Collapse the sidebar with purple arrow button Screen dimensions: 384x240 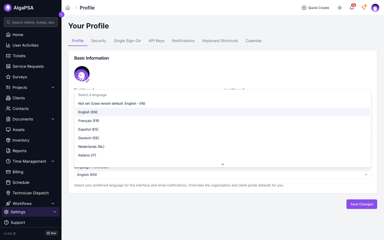click(61, 14)
